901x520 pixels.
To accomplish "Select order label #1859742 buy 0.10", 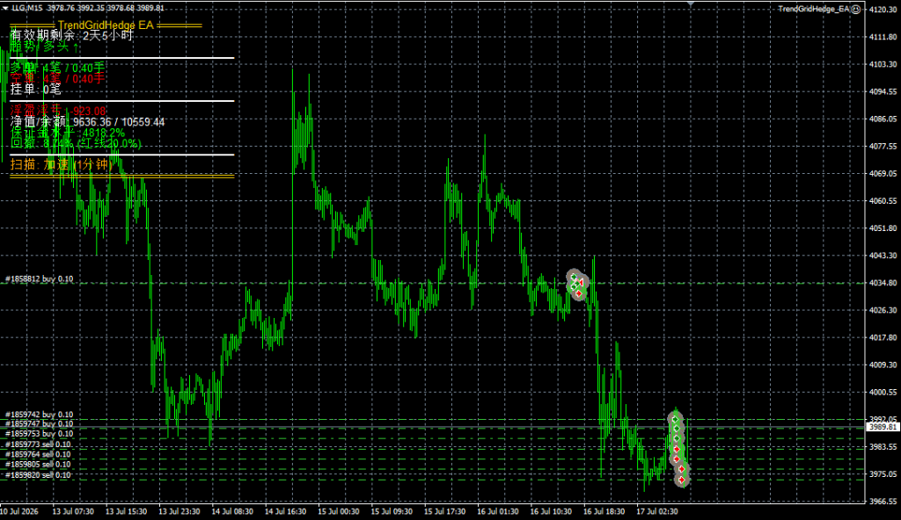I will pos(39,415).
